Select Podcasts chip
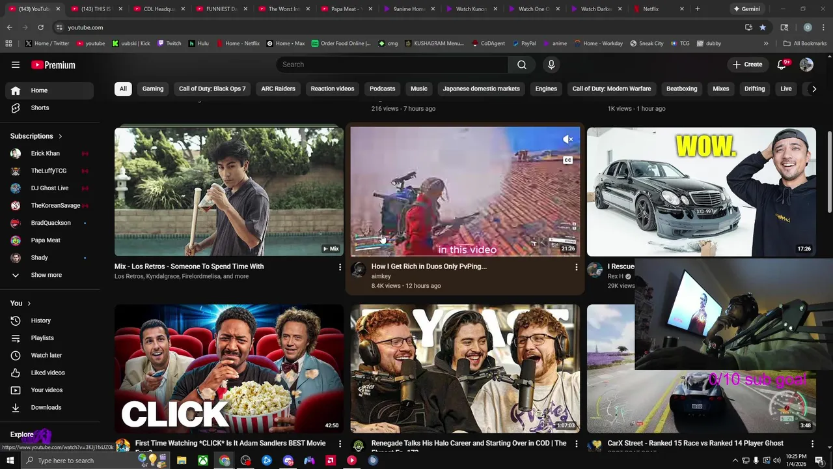This screenshot has width=833, height=469. tap(383, 89)
